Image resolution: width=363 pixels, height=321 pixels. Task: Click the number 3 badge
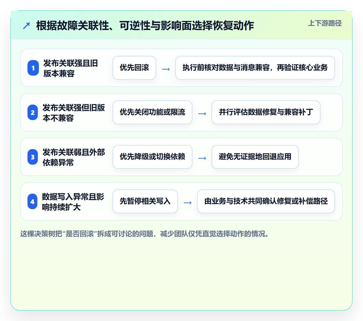click(x=33, y=157)
